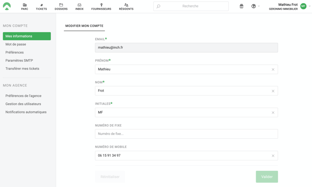Clear the Nom field value
Viewport: 312px width, 187px height.
273,91
